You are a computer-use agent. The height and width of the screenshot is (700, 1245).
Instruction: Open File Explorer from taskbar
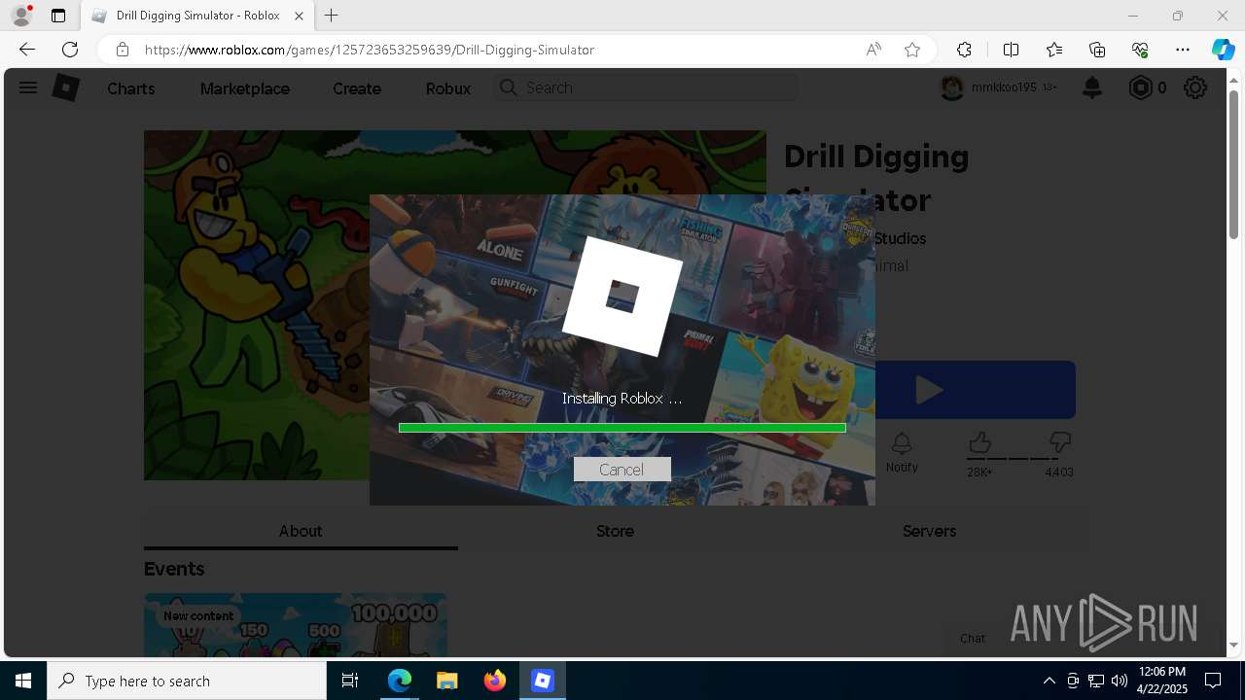click(x=446, y=681)
